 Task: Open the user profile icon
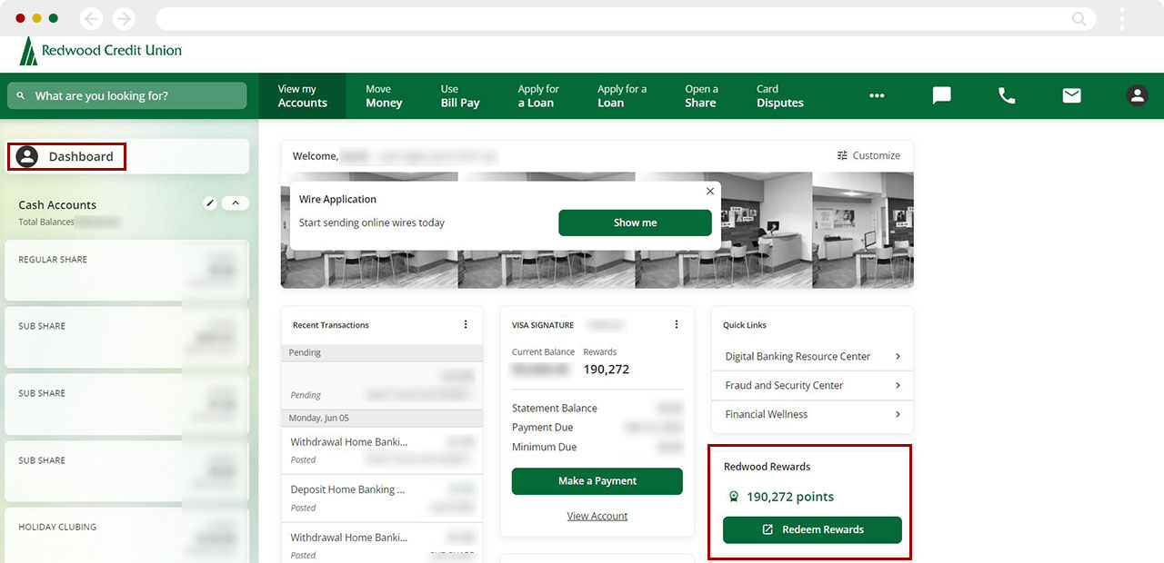pos(1137,95)
